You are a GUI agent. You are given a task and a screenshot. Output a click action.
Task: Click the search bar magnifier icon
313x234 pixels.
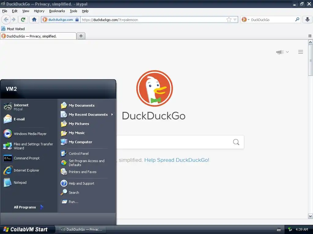pyautogui.click(x=297, y=19)
